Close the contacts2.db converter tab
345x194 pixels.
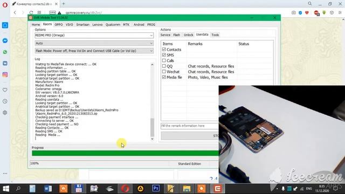pos(56,4)
